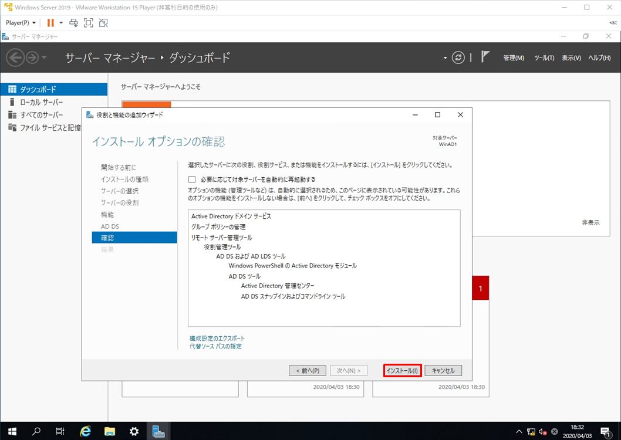
Task: Click AD DS および AD LDS ツール entry
Action: 251,256
